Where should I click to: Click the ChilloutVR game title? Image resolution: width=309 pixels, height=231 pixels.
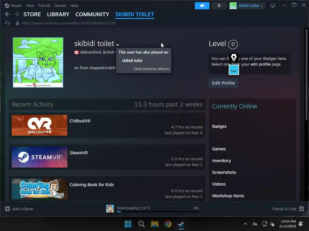[x=80, y=121]
